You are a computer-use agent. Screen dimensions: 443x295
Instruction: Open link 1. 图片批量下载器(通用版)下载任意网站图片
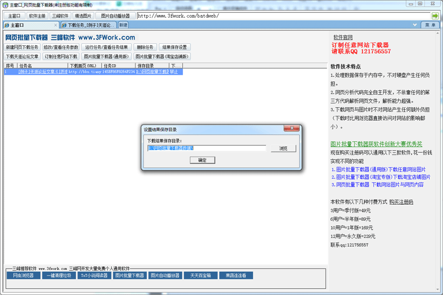pyautogui.click(x=379, y=169)
